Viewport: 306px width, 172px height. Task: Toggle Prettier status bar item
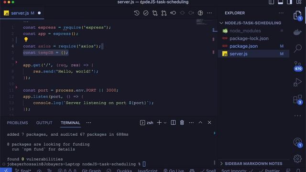click(x=270, y=171)
